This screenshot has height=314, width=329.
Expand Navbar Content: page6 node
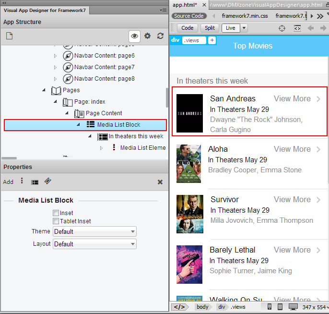click(55, 56)
